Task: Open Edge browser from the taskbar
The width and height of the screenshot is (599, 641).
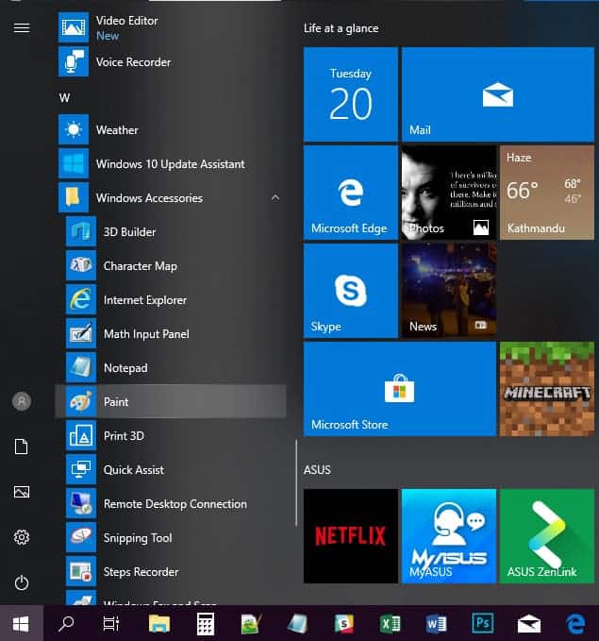Action: pyautogui.click(x=575, y=623)
